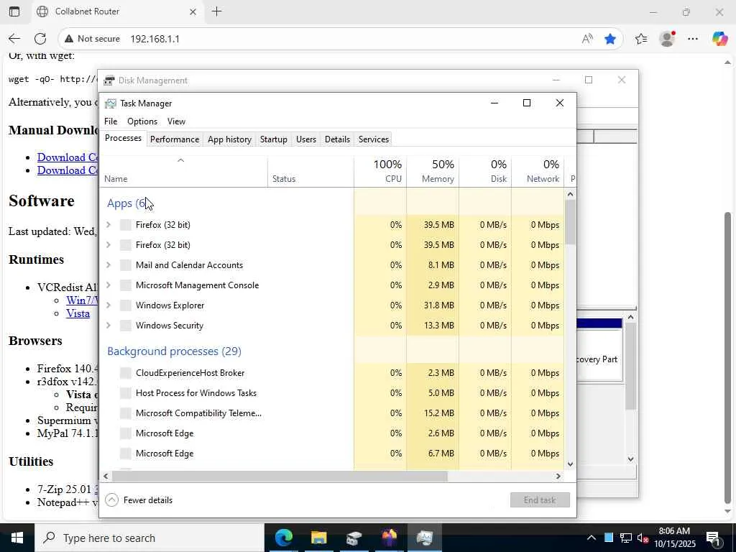Viewport: 736px width, 552px height.
Task: Click the Edge tab actions icon
Action: (x=14, y=11)
